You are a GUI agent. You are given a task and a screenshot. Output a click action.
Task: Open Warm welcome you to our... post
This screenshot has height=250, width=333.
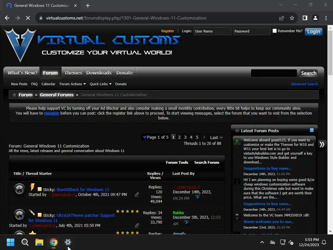point(268,222)
